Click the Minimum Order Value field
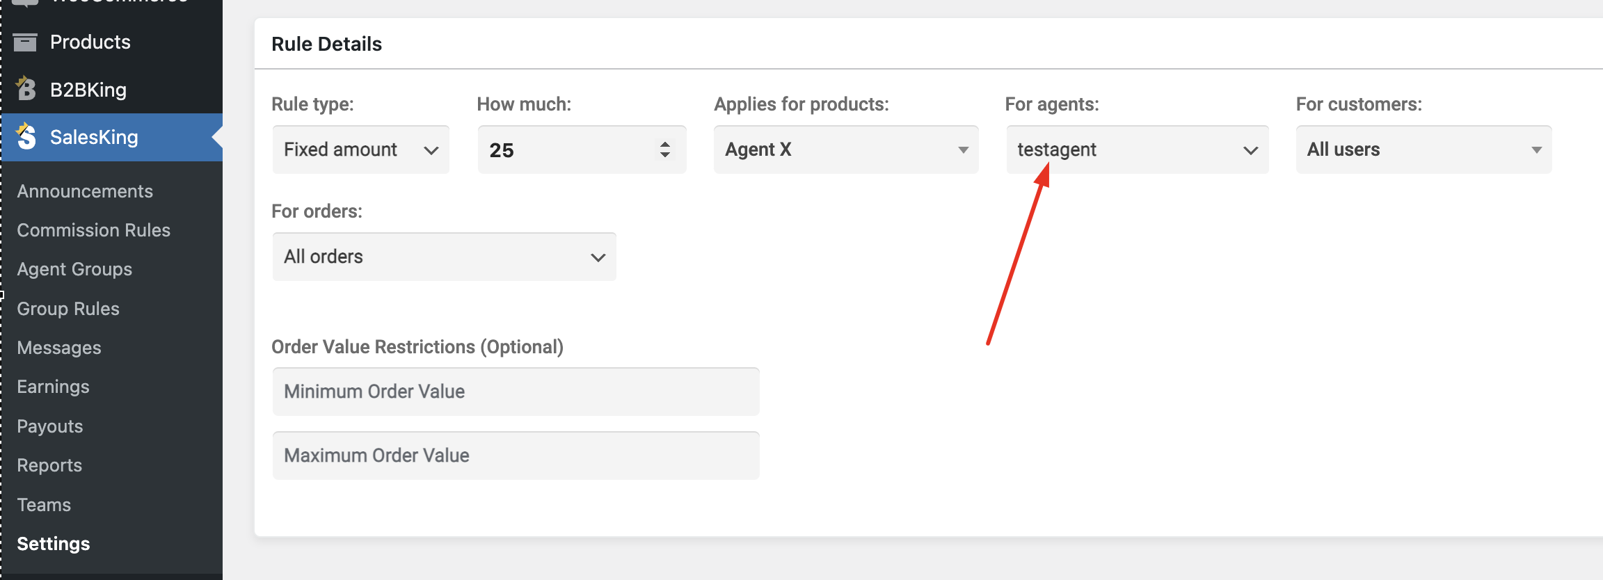This screenshot has width=1603, height=580. pos(516,392)
